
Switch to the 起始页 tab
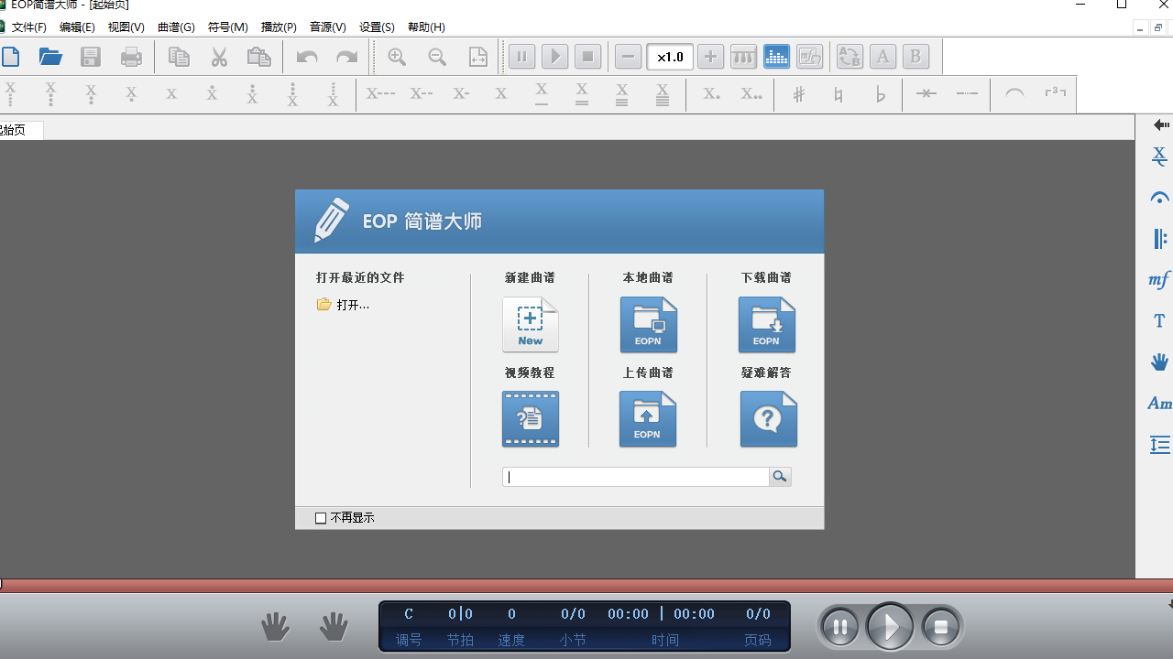coord(20,130)
